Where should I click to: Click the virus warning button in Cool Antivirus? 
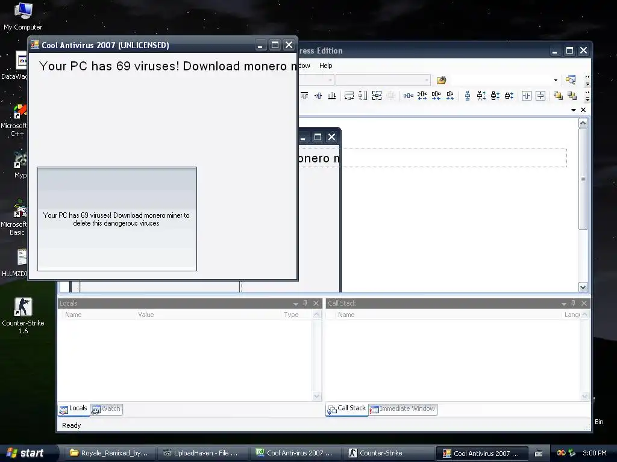coord(117,219)
